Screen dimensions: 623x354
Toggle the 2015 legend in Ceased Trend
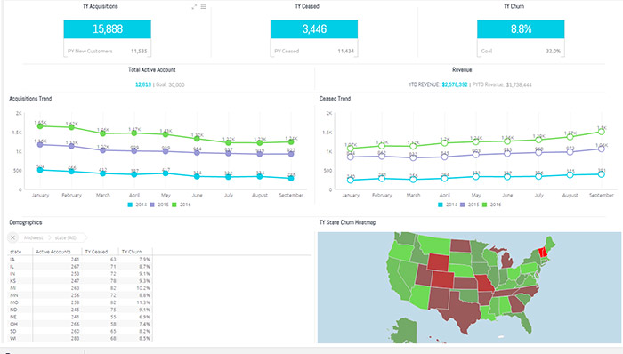click(470, 205)
